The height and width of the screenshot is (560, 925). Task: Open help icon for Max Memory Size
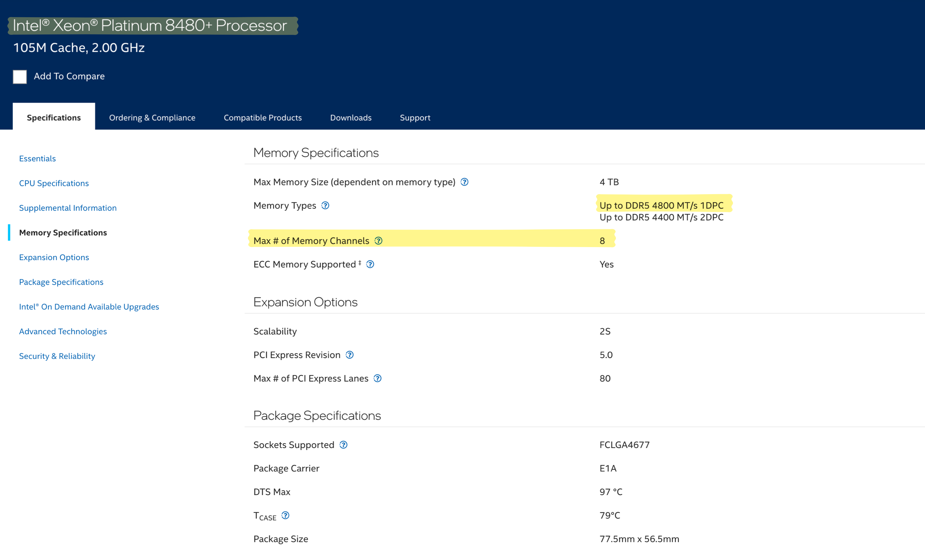464,182
